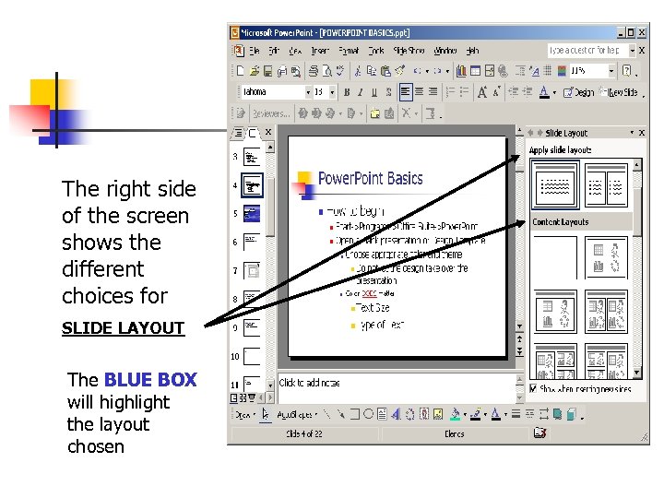Switch to the Outline tab in left pane
This screenshot has height=498, width=664.
pos(239,133)
